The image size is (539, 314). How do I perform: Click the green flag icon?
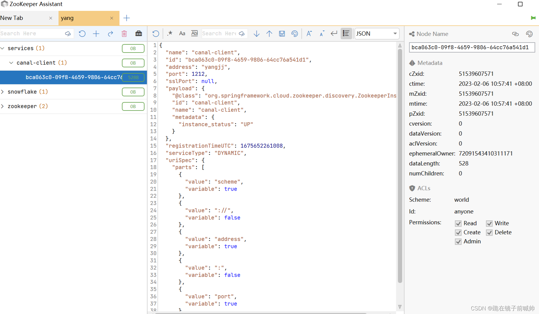coord(533,18)
